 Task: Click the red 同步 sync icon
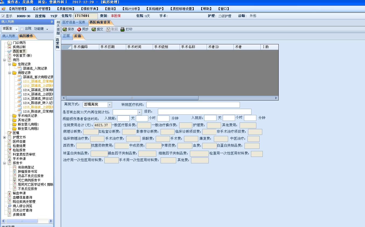[x=79, y=29]
